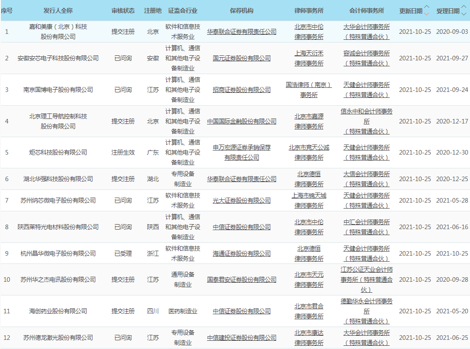Sort 受理日期 ascending with up arrow

tap(464, 7)
